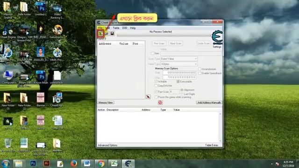The width and height of the screenshot is (299, 168).
Task: Click the Next Scan button
Action: coord(176,43)
